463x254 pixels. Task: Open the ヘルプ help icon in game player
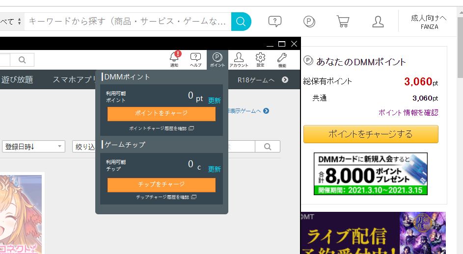click(x=195, y=60)
